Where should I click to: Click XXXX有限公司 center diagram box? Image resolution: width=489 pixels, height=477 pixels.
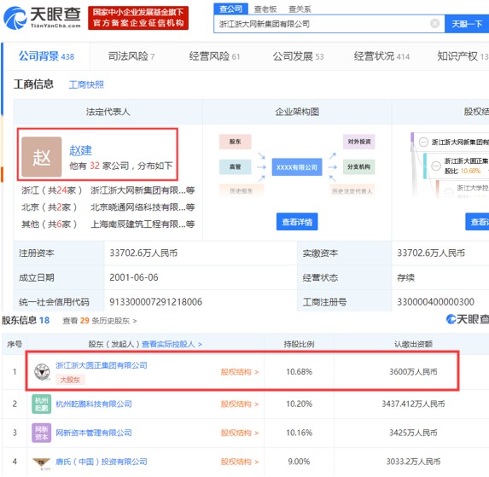tap(297, 167)
